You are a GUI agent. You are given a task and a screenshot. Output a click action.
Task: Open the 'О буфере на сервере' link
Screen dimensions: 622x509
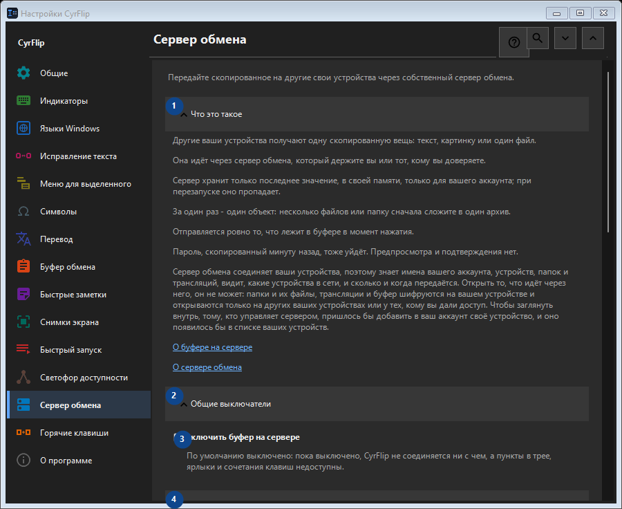212,347
